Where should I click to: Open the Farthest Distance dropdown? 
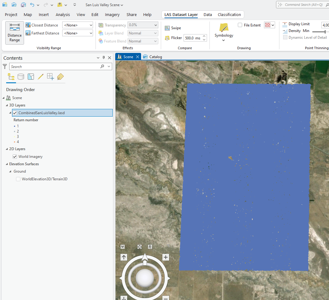coord(78,33)
